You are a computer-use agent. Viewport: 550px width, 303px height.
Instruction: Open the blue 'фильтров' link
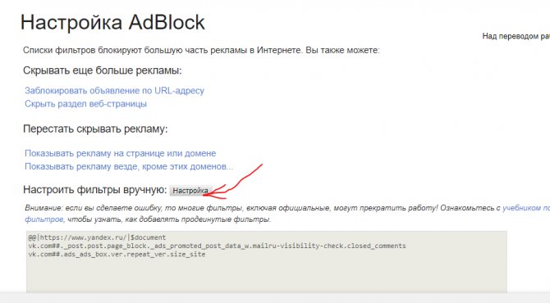44,219
